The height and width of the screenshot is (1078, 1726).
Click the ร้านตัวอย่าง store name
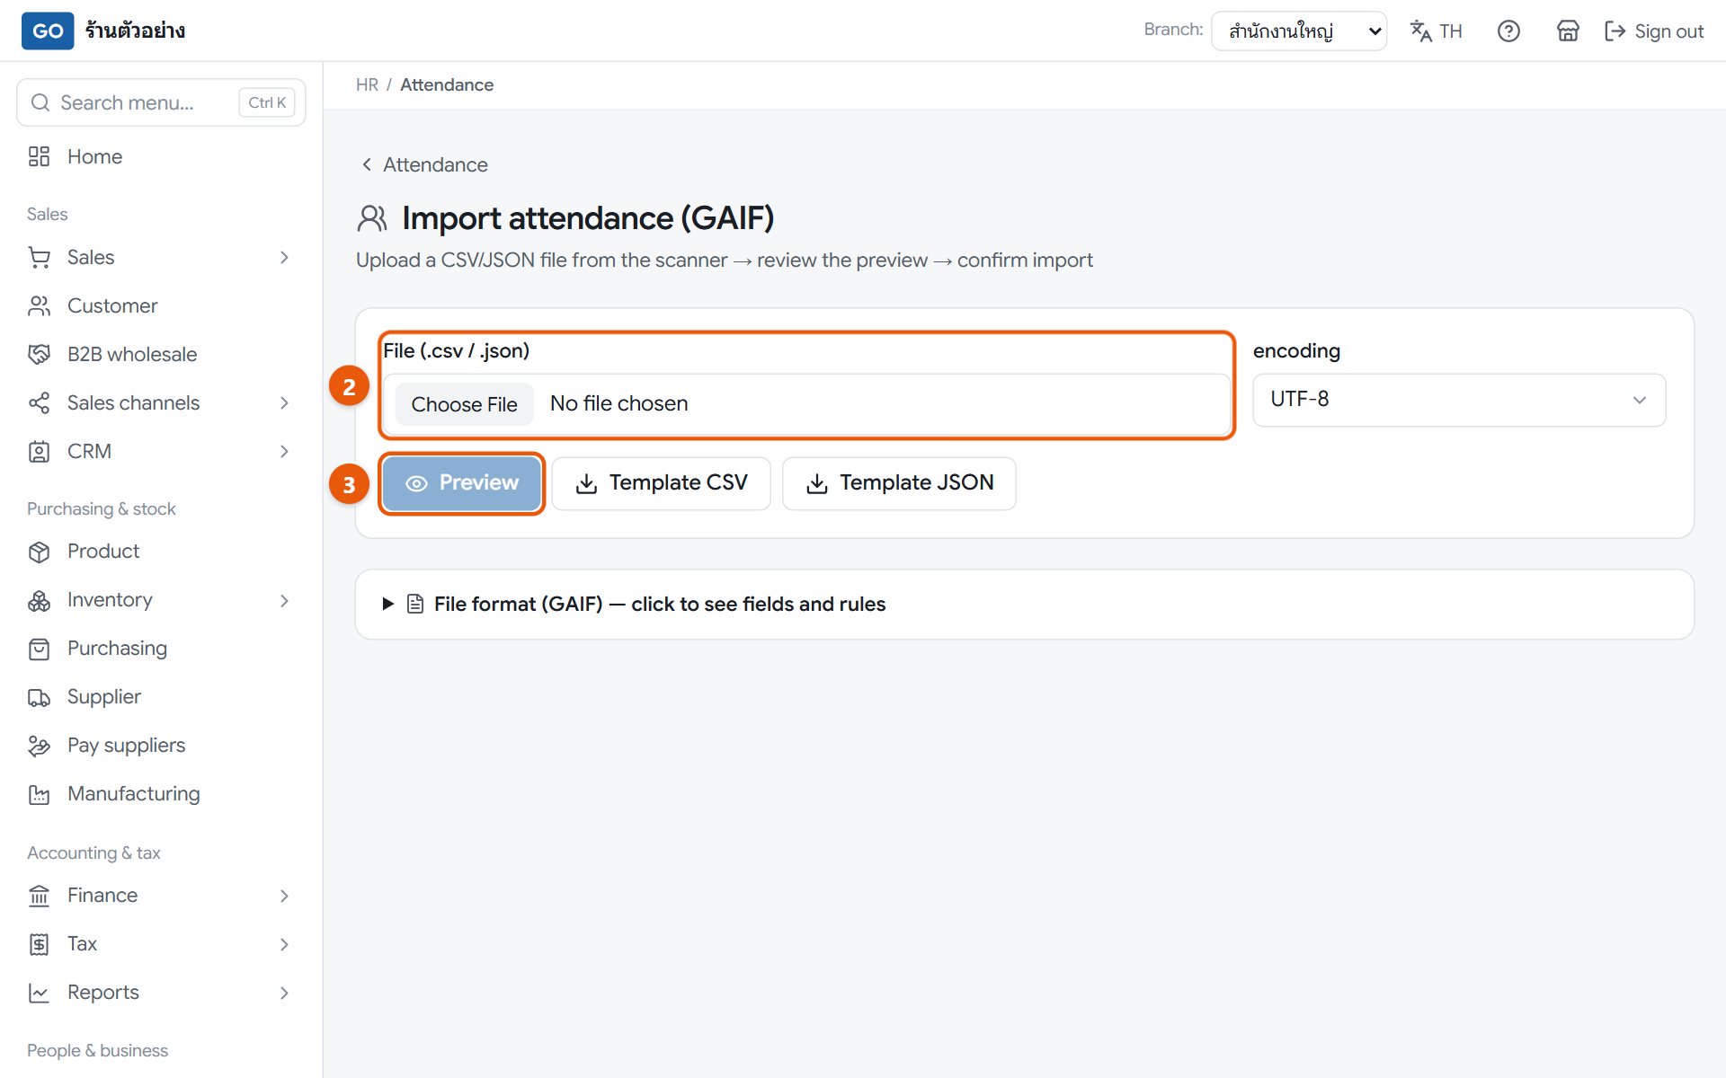point(136,31)
